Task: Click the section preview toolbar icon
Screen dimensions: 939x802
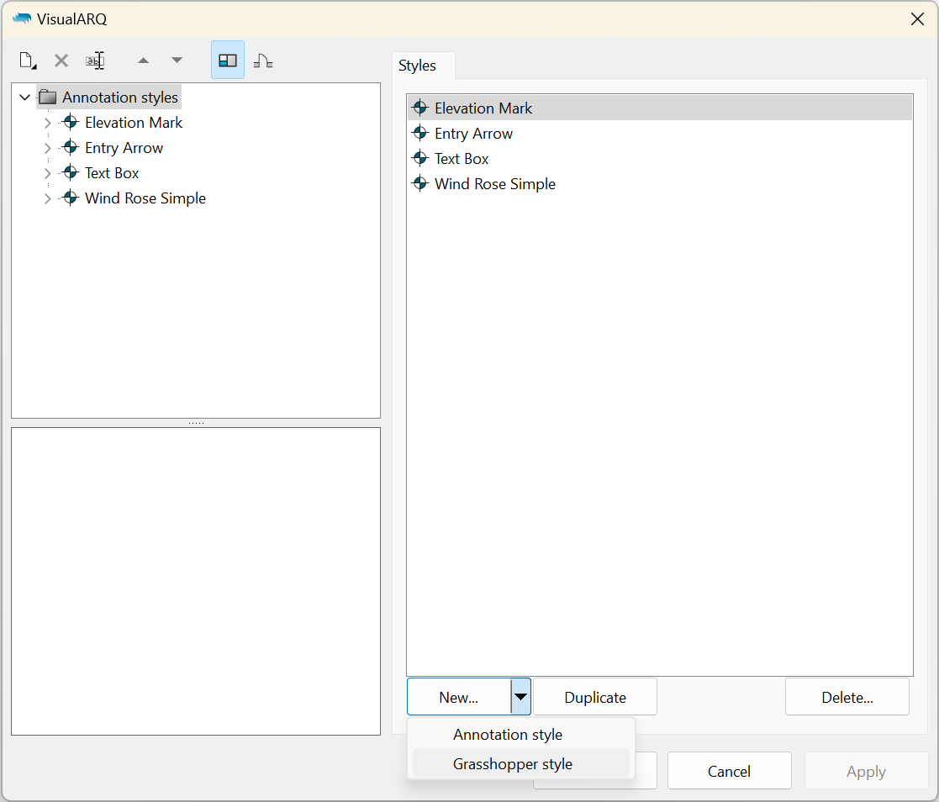Action: (x=263, y=61)
